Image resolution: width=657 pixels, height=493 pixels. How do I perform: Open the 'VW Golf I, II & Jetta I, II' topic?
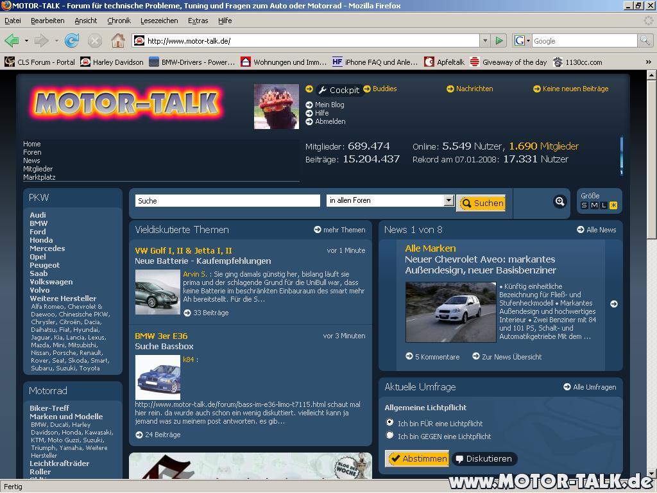pos(183,251)
